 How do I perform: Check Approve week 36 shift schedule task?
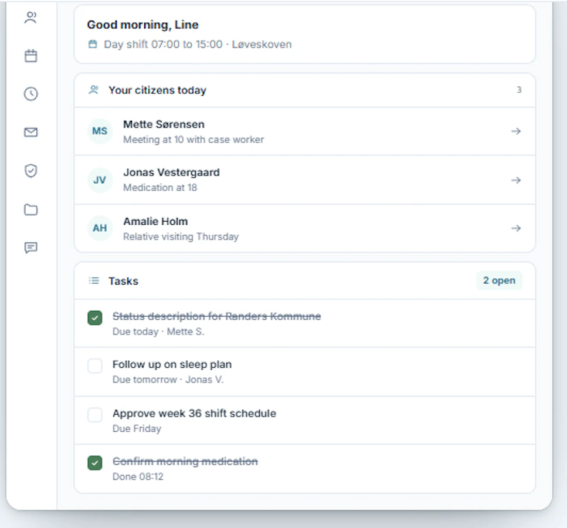[x=95, y=414]
